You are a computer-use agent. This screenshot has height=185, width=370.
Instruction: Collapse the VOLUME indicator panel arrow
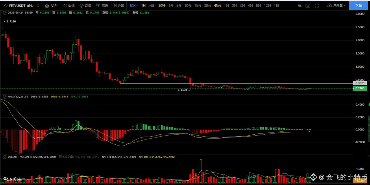4,157
